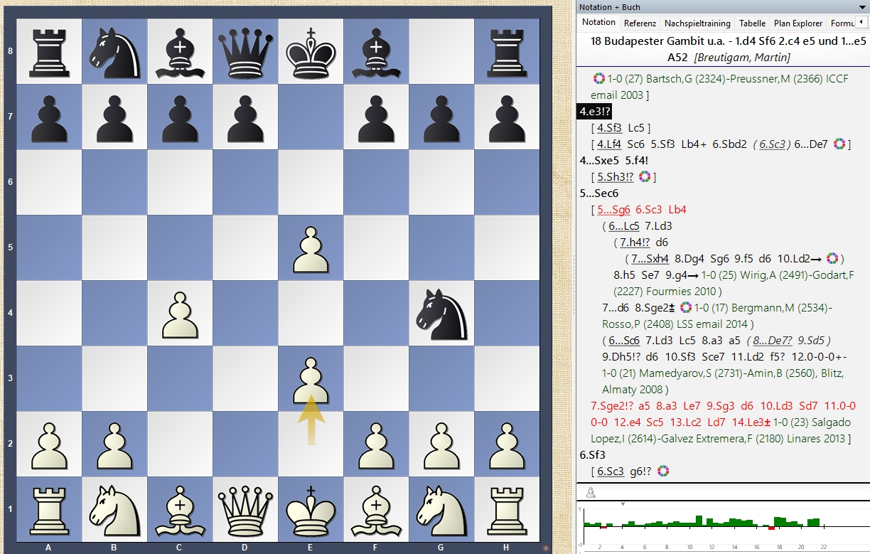
Task: Click the training icon before Bartsch,G game
Action: tap(598, 79)
